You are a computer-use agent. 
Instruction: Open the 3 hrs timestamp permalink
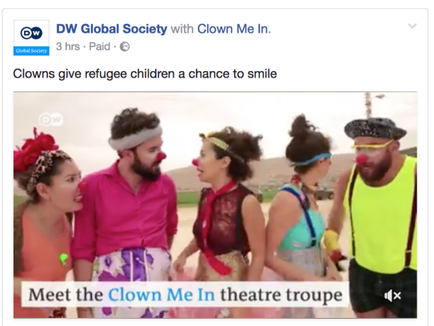point(68,46)
